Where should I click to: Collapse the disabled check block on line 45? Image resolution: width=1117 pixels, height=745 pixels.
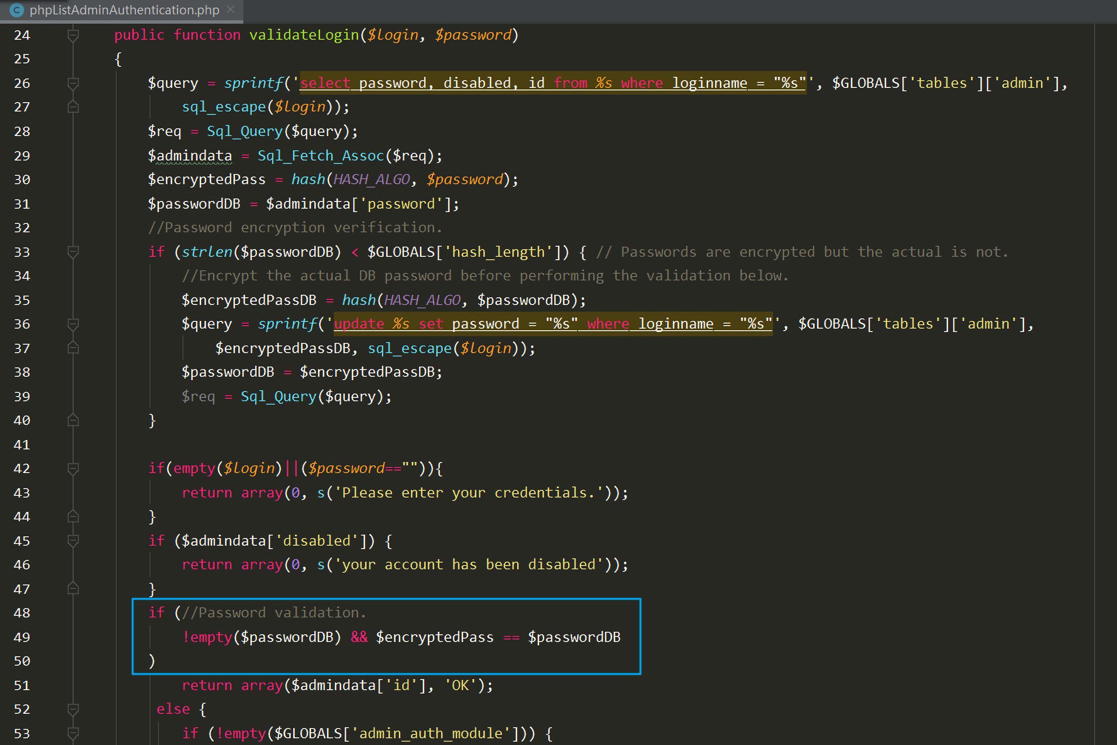pyautogui.click(x=73, y=541)
